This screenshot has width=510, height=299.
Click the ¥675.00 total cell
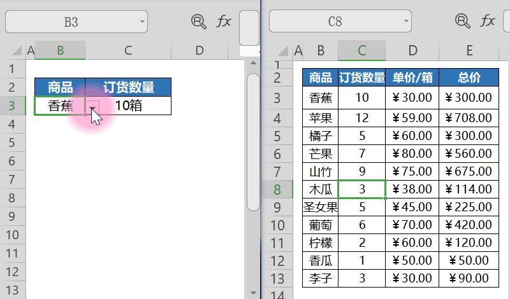pyautogui.click(x=469, y=171)
